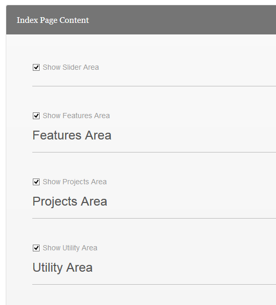Click the divider line under Projects Area heading
The width and height of the screenshot is (276, 305).
[x=154, y=218]
